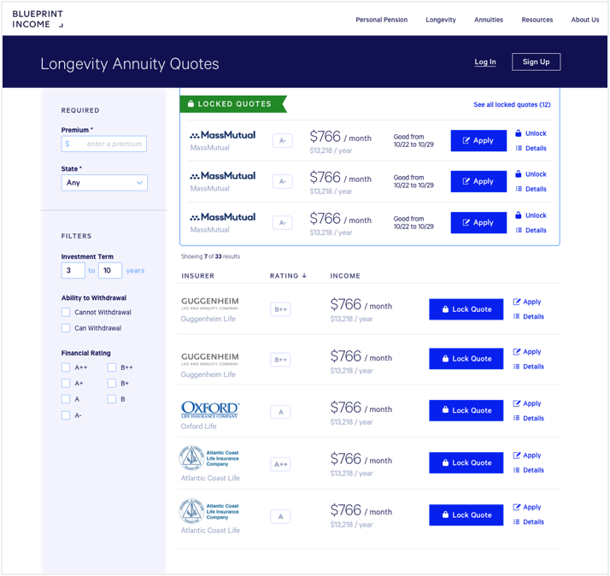Click the Investment Term minimum field with 3

[73, 271]
